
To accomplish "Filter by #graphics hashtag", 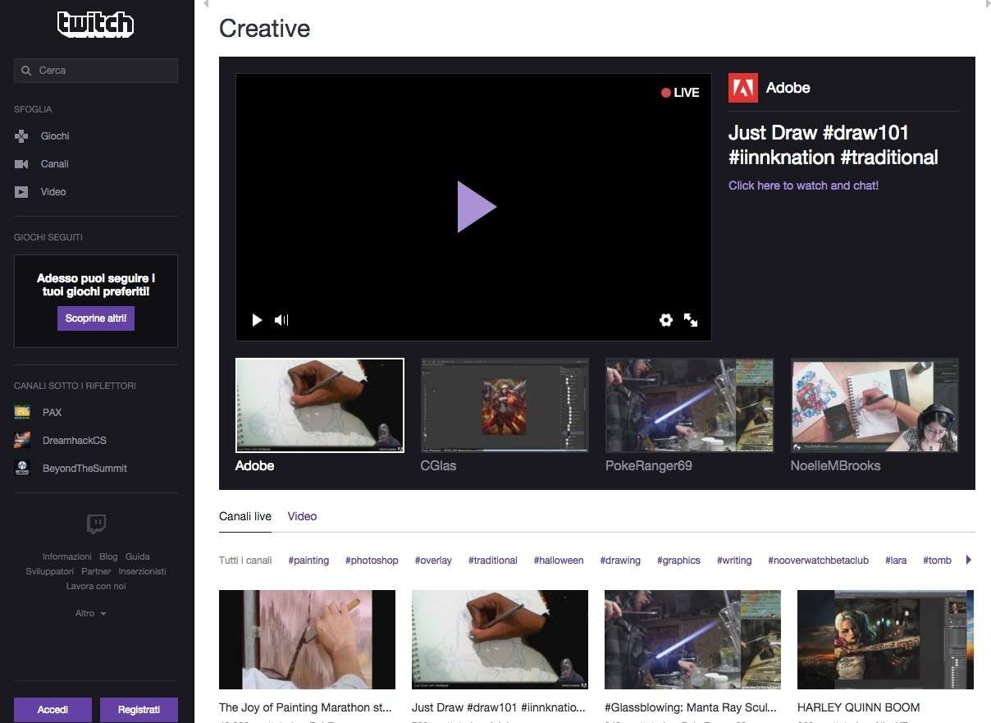I will tap(678, 561).
